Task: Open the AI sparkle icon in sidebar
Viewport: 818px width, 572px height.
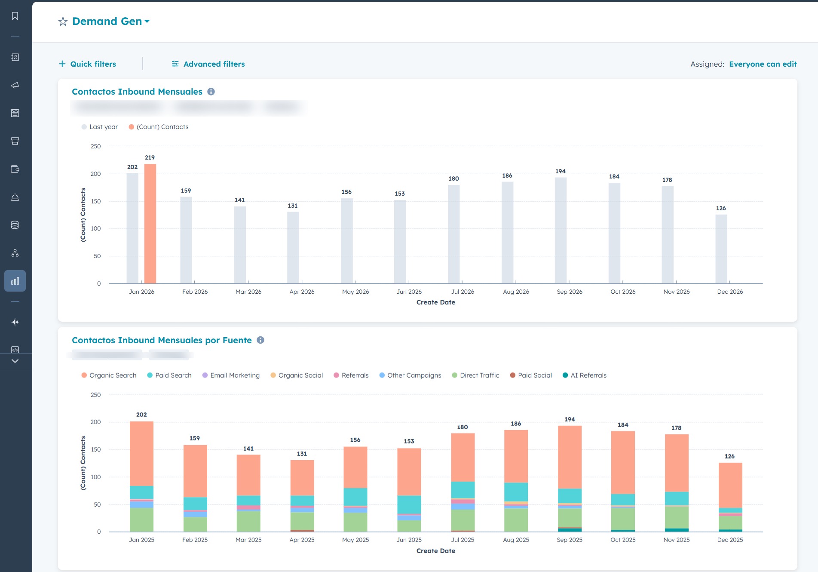Action: click(15, 322)
